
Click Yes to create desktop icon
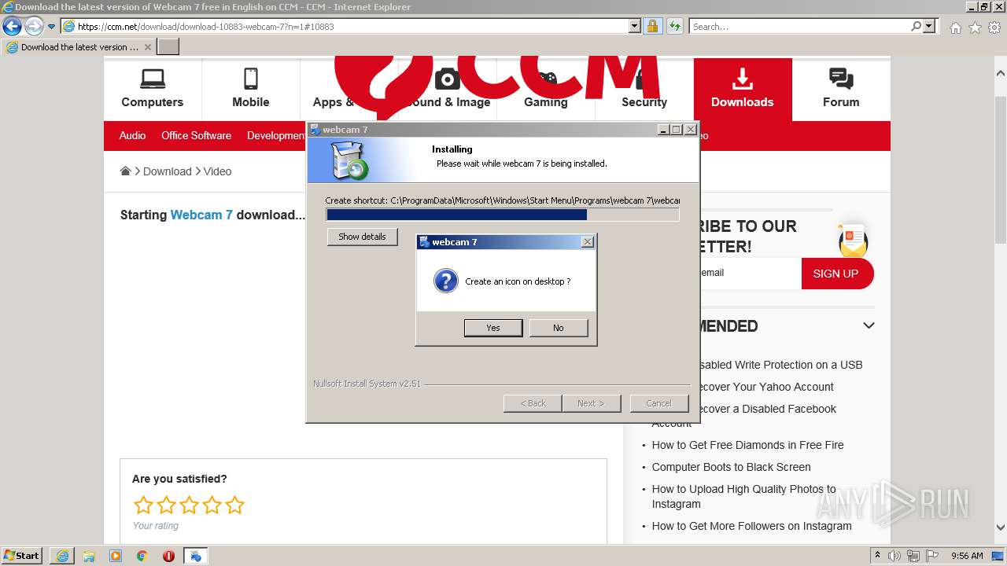coord(492,328)
